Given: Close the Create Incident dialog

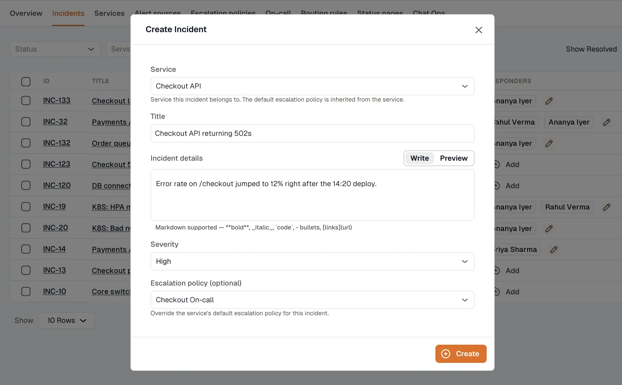Looking at the screenshot, I should point(478,30).
